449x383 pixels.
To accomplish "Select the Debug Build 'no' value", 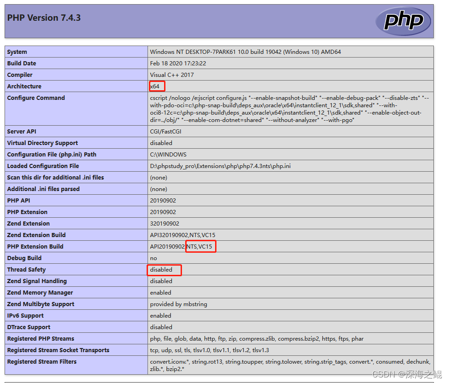I will click(x=153, y=258).
